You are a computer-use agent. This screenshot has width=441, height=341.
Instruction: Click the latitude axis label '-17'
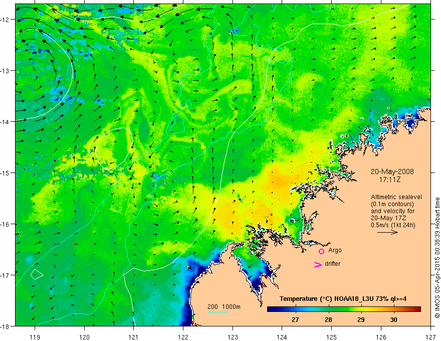point(5,275)
